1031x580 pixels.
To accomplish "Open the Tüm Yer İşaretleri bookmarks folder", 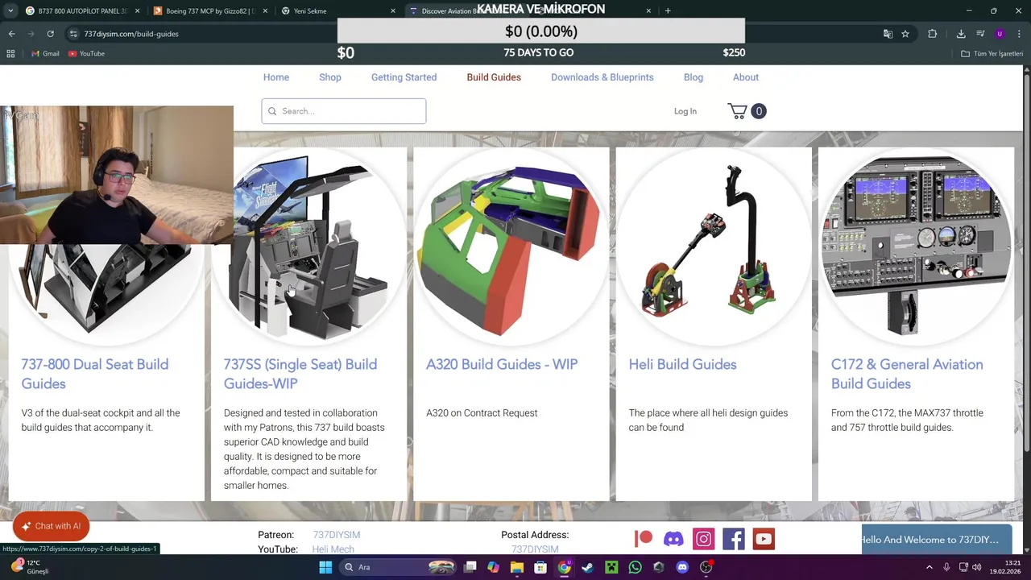I will point(992,53).
